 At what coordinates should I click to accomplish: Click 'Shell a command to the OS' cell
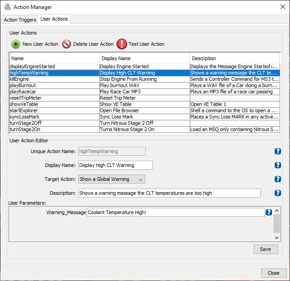(x=235, y=110)
